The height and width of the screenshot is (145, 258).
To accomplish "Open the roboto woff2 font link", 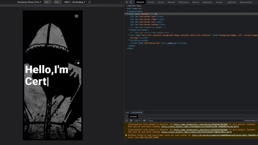I will tap(196, 132).
